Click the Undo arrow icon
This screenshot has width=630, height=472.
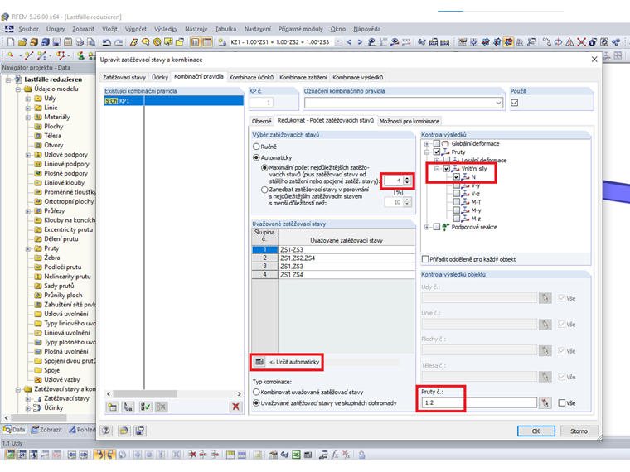pyautogui.click(x=107, y=42)
